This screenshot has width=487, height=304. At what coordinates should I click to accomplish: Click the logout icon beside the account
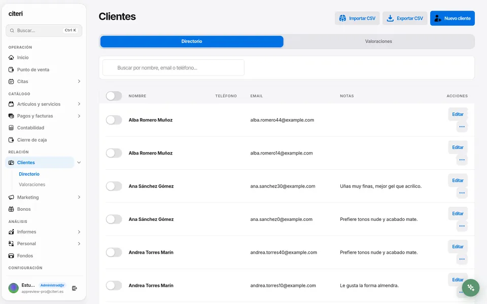pos(75,288)
